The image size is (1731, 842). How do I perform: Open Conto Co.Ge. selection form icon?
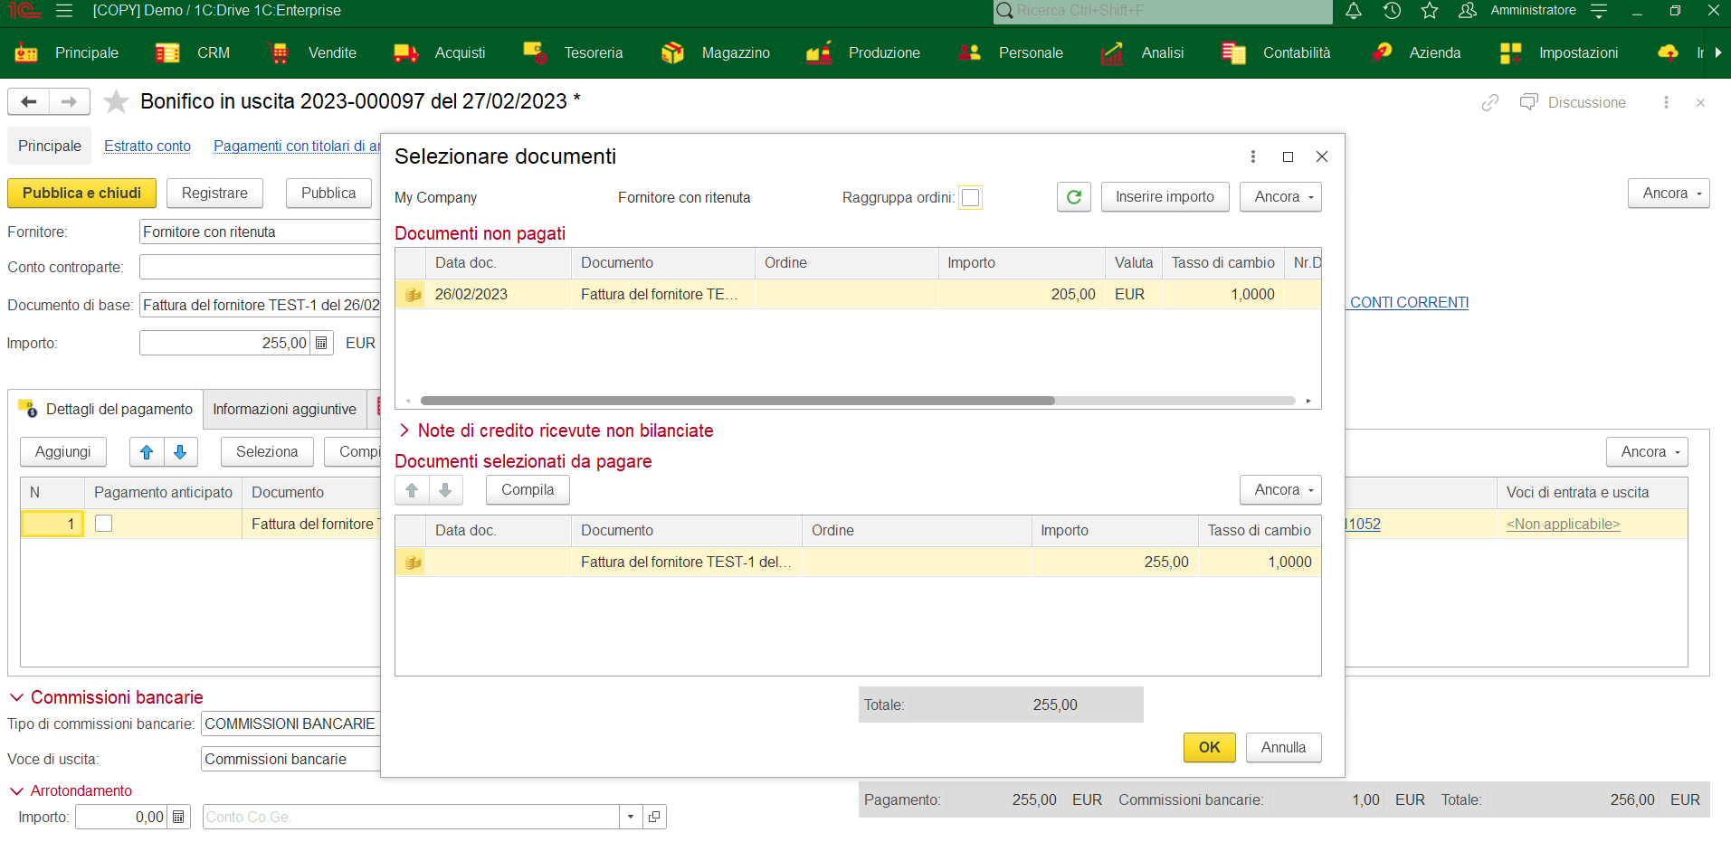pos(654,817)
